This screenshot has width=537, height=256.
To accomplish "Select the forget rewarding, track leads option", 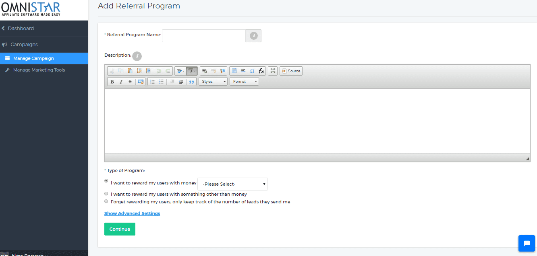I will [106, 201].
